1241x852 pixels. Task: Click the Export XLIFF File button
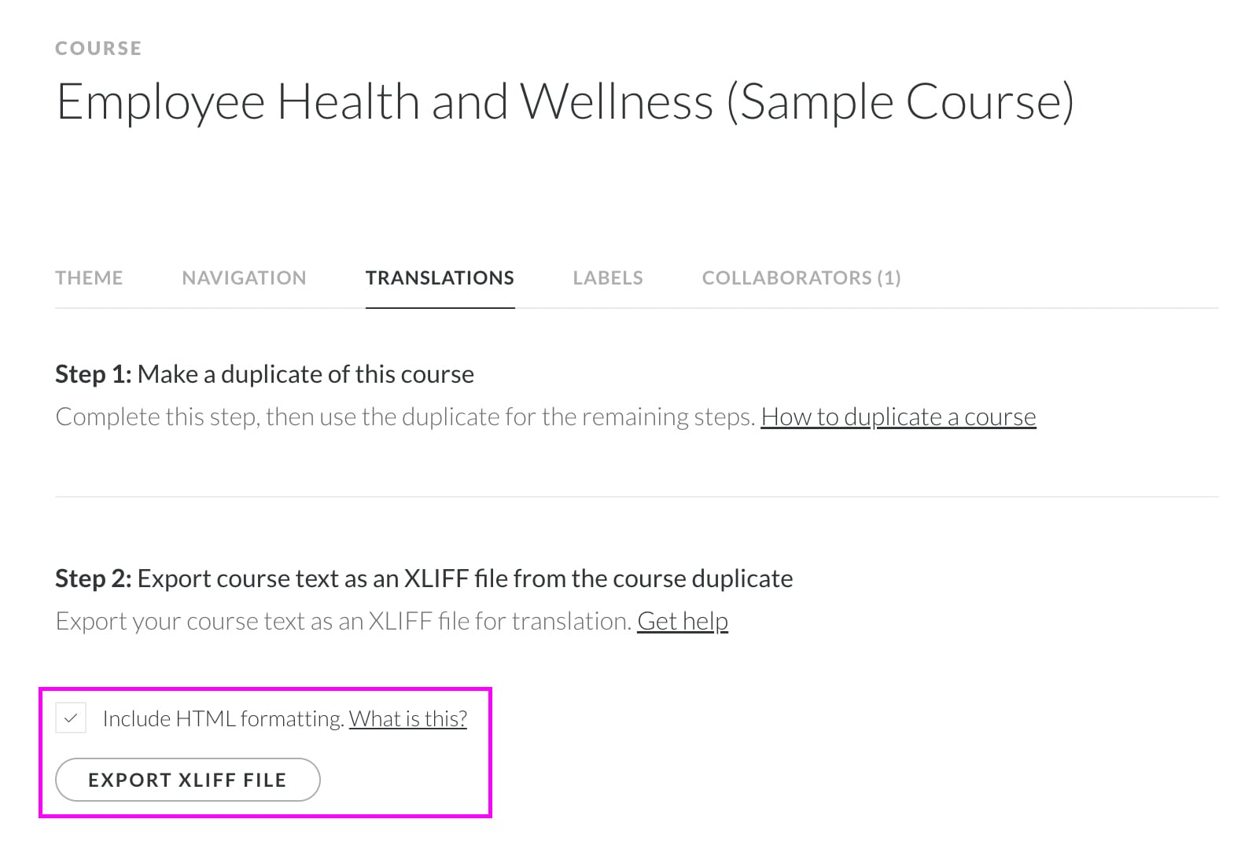(187, 780)
